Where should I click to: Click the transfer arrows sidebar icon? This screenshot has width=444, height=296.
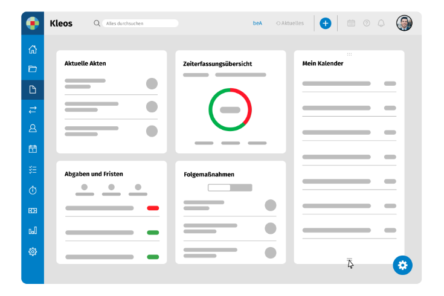[x=33, y=109]
